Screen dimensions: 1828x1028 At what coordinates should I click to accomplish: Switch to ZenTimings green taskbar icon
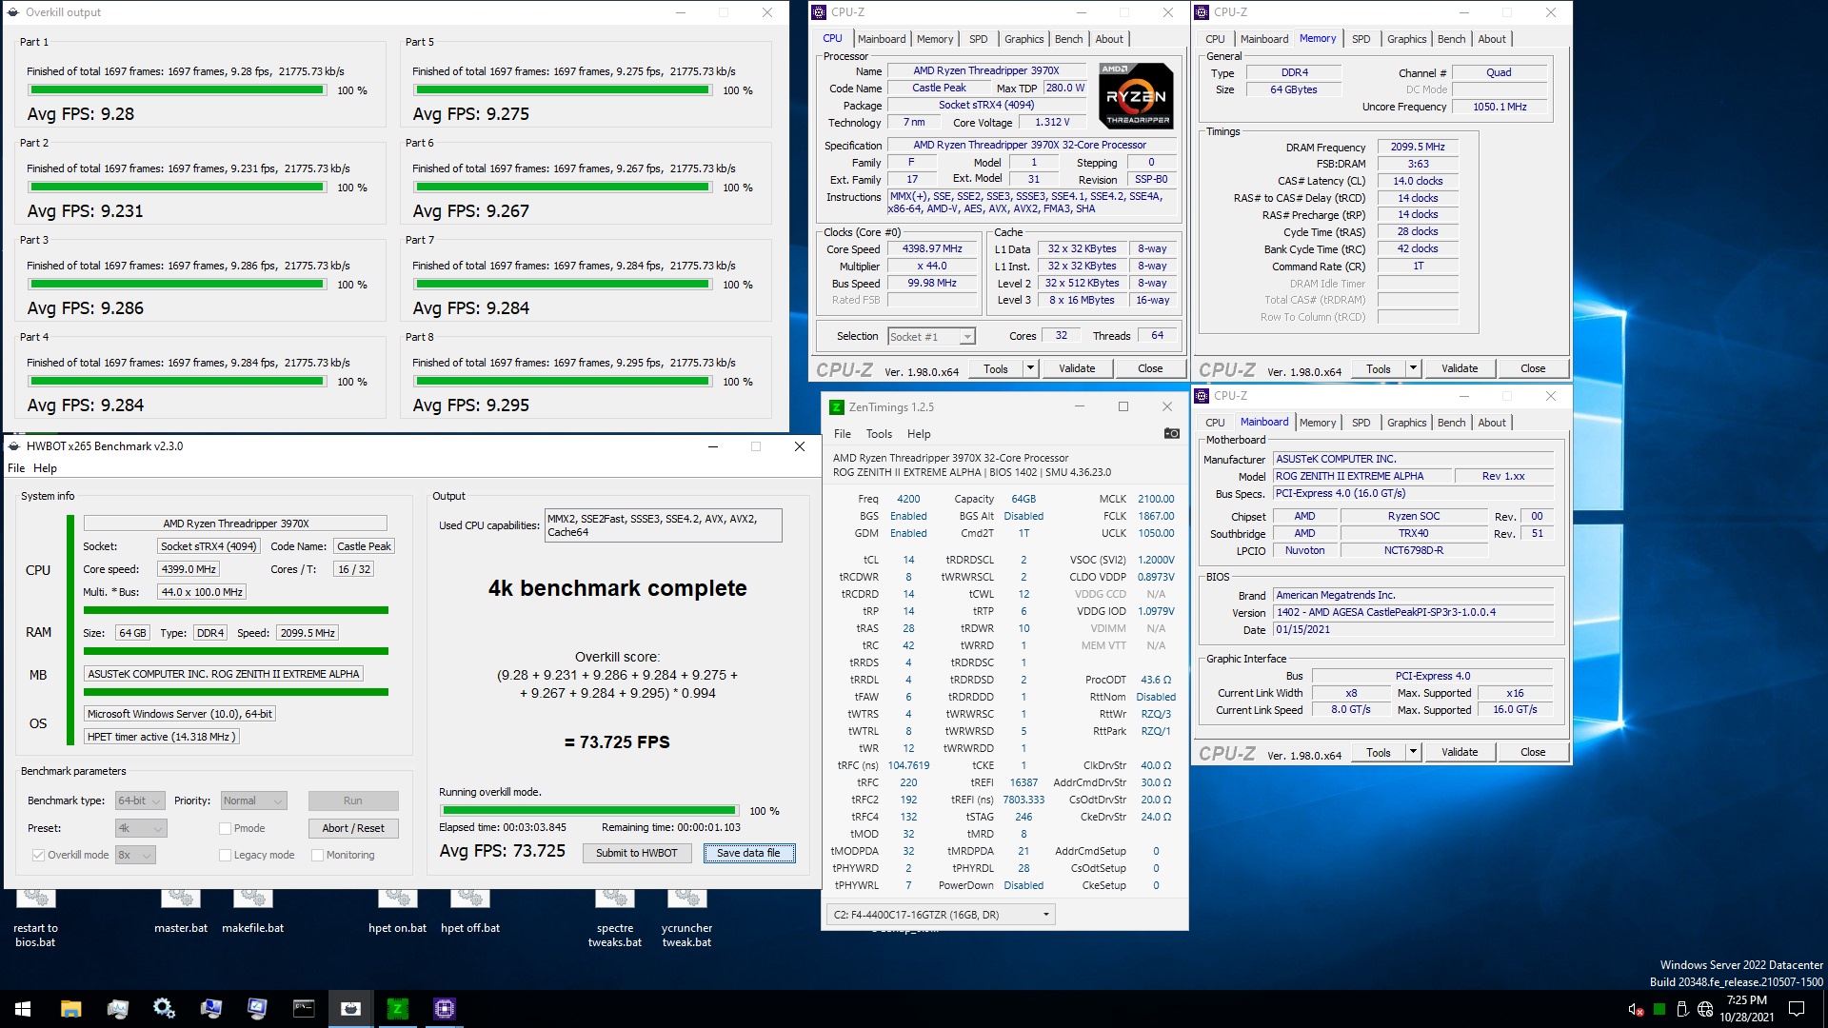[397, 1009]
